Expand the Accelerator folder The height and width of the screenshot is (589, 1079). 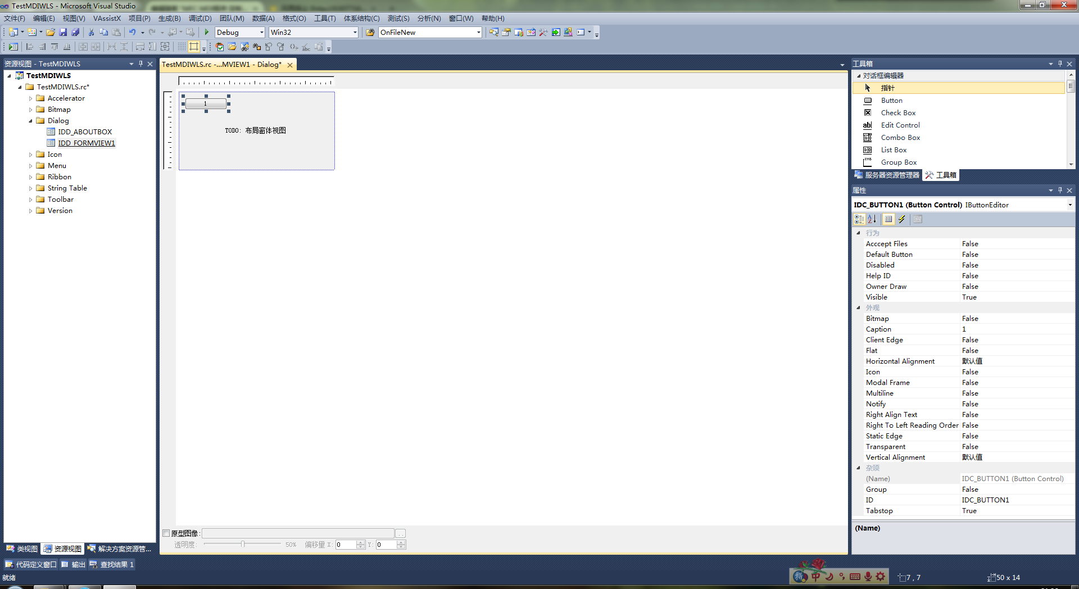(x=31, y=98)
